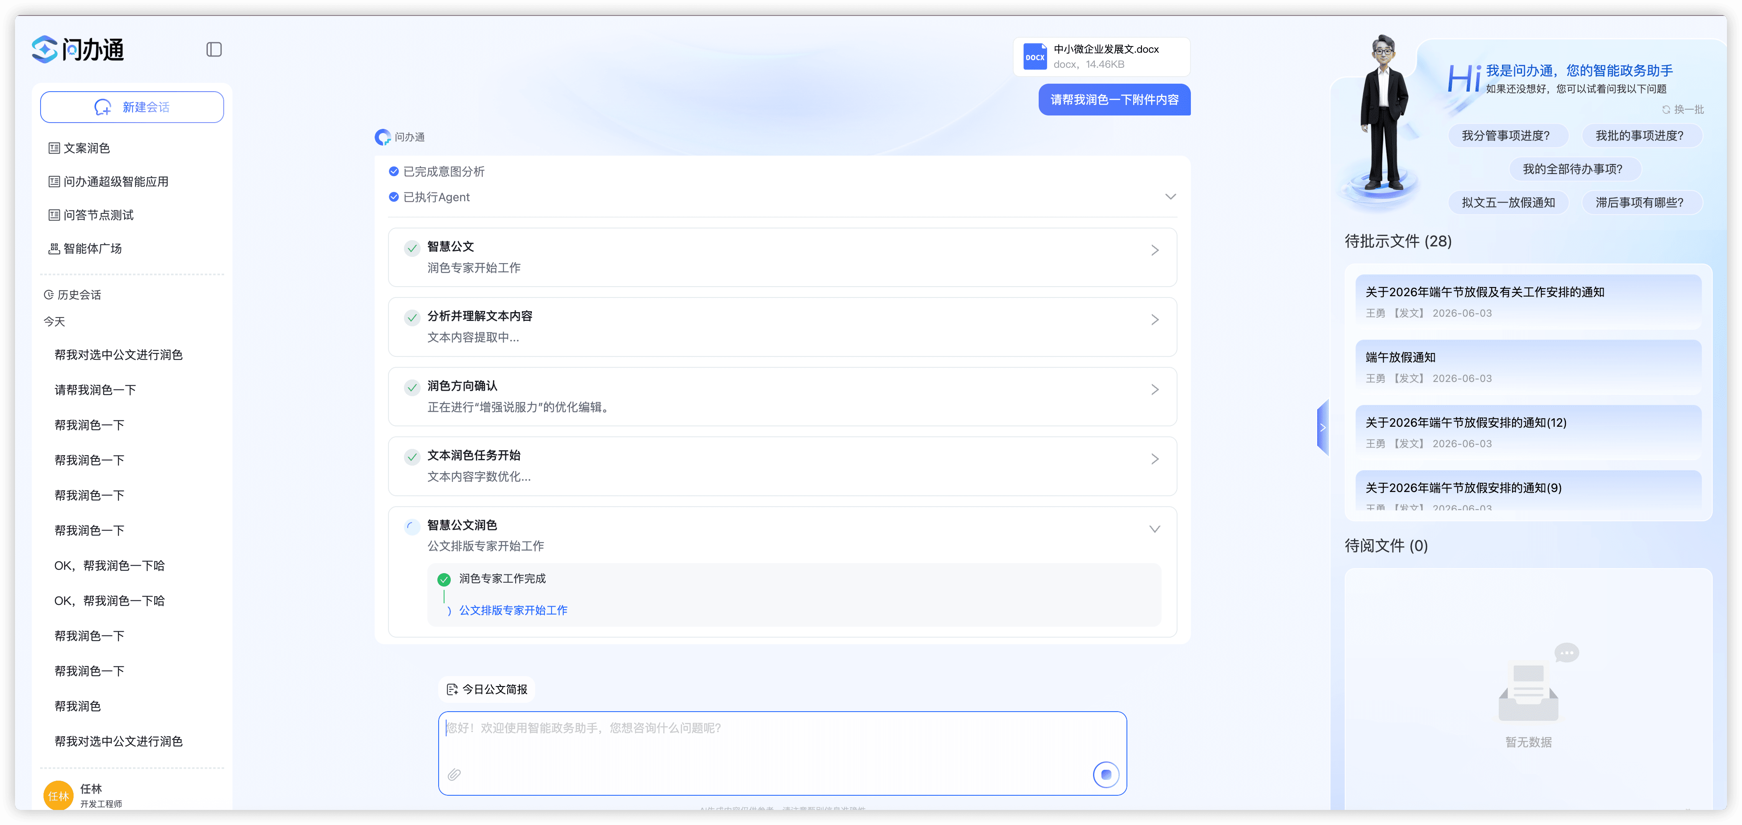
Task: Click the 文案润色 list icon
Action: coord(54,148)
